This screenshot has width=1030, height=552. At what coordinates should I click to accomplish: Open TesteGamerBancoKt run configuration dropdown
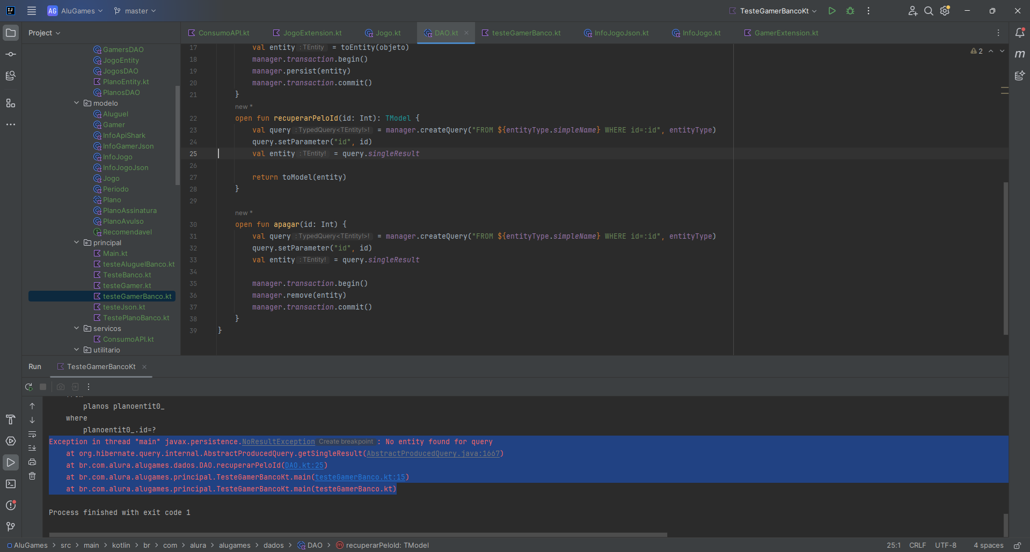[x=773, y=11]
